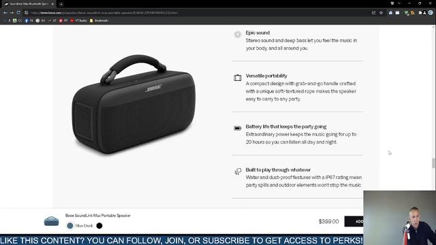Click the ADD to cart button
This screenshot has height=245, width=436.
click(x=354, y=221)
